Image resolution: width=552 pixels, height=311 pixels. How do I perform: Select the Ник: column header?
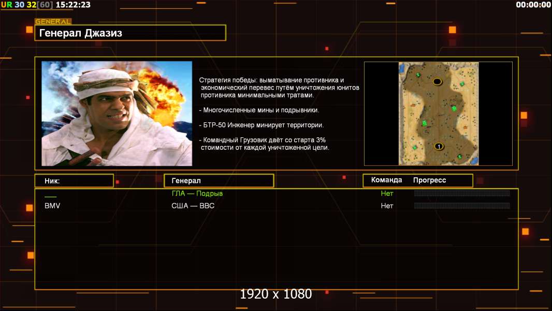(74, 181)
